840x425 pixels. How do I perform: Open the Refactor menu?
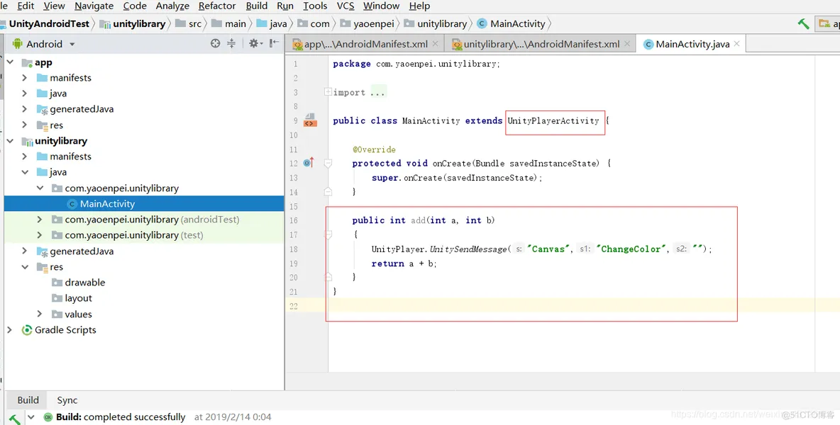pyautogui.click(x=217, y=6)
